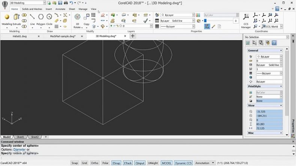Click the eraser delete icon in Modify
This screenshot has height=166, width=296.
[x=103, y=15]
